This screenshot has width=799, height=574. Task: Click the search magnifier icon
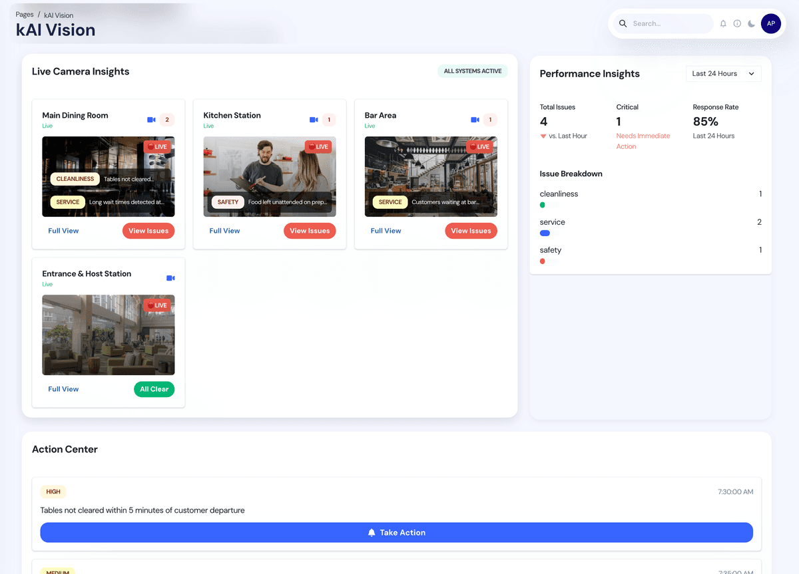pyautogui.click(x=623, y=23)
